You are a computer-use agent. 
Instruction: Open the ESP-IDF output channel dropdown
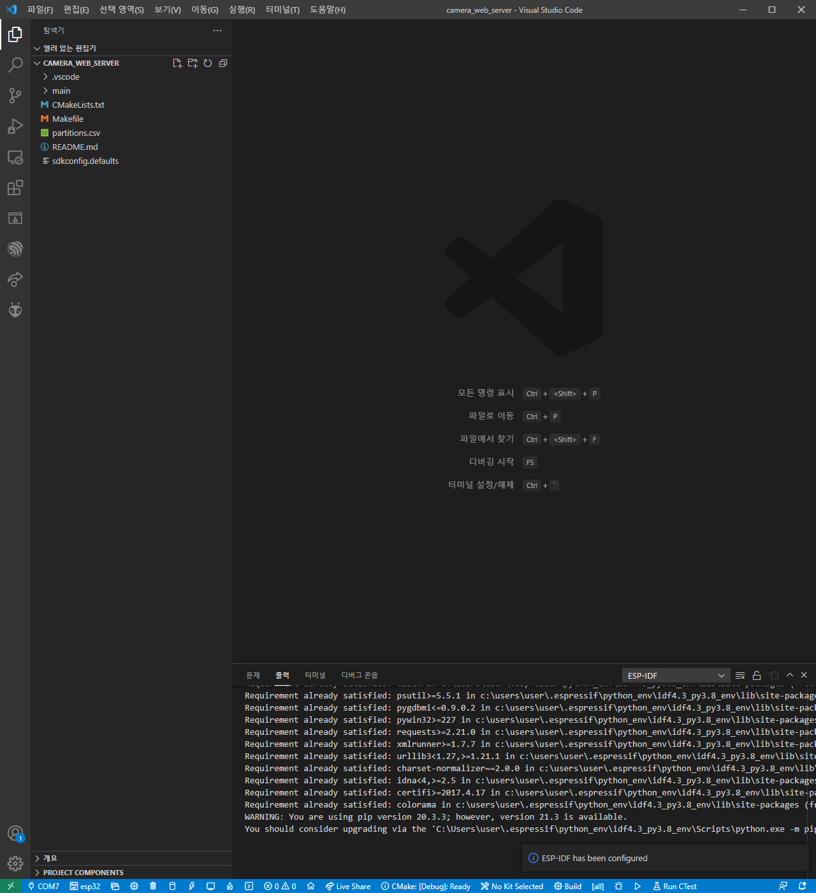[x=676, y=675]
